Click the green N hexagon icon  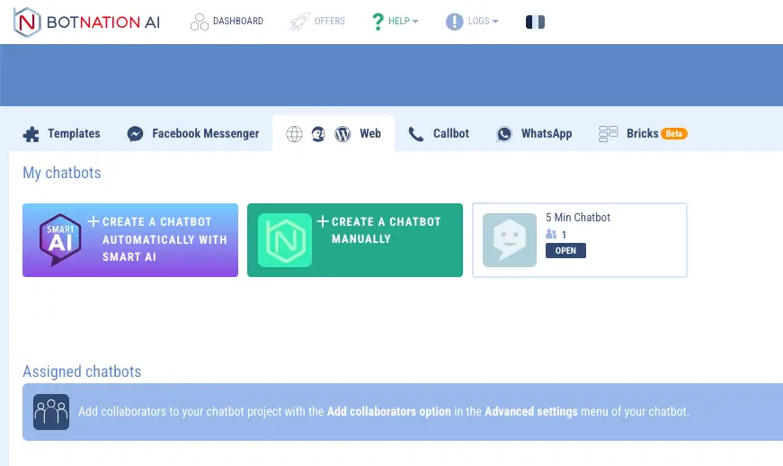point(285,240)
